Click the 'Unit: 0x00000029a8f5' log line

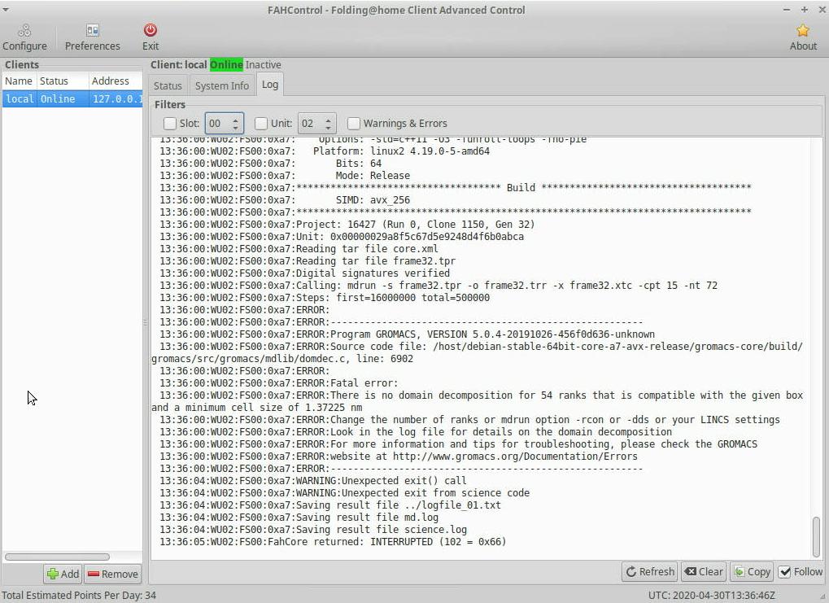click(x=342, y=237)
